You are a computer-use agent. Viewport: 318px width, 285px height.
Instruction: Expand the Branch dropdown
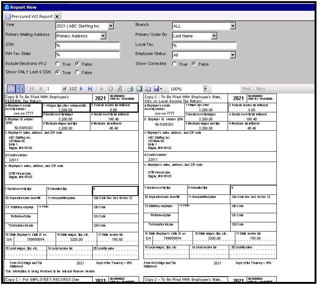(233, 26)
